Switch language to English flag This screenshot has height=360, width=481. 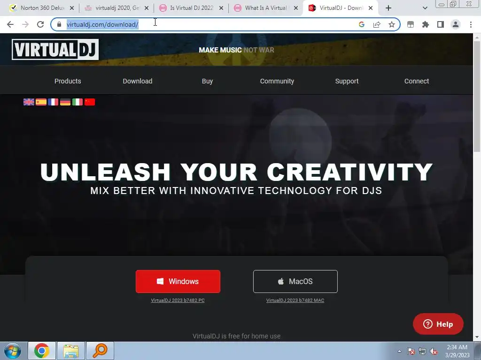(x=29, y=102)
